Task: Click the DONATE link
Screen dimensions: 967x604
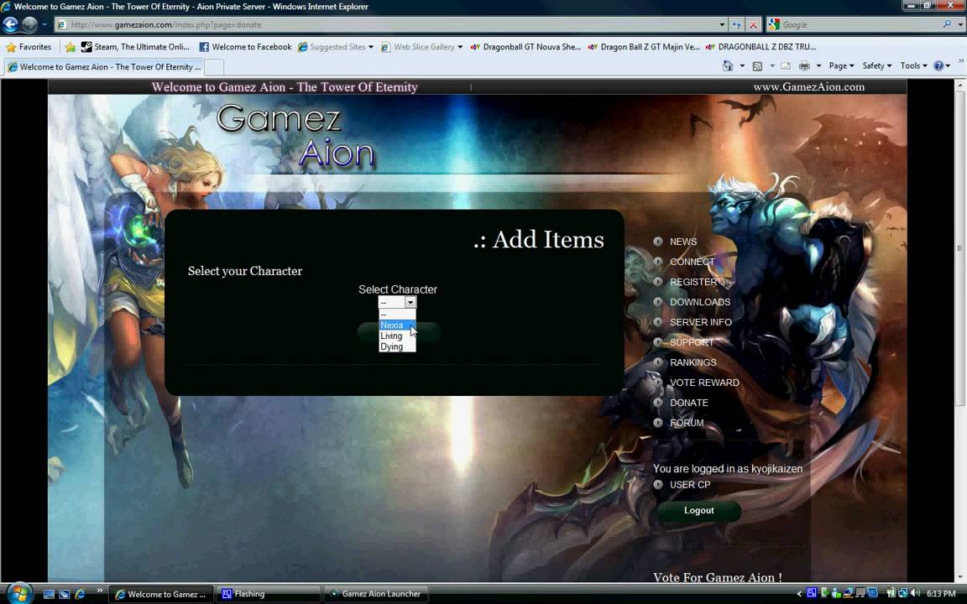Action: pos(689,403)
